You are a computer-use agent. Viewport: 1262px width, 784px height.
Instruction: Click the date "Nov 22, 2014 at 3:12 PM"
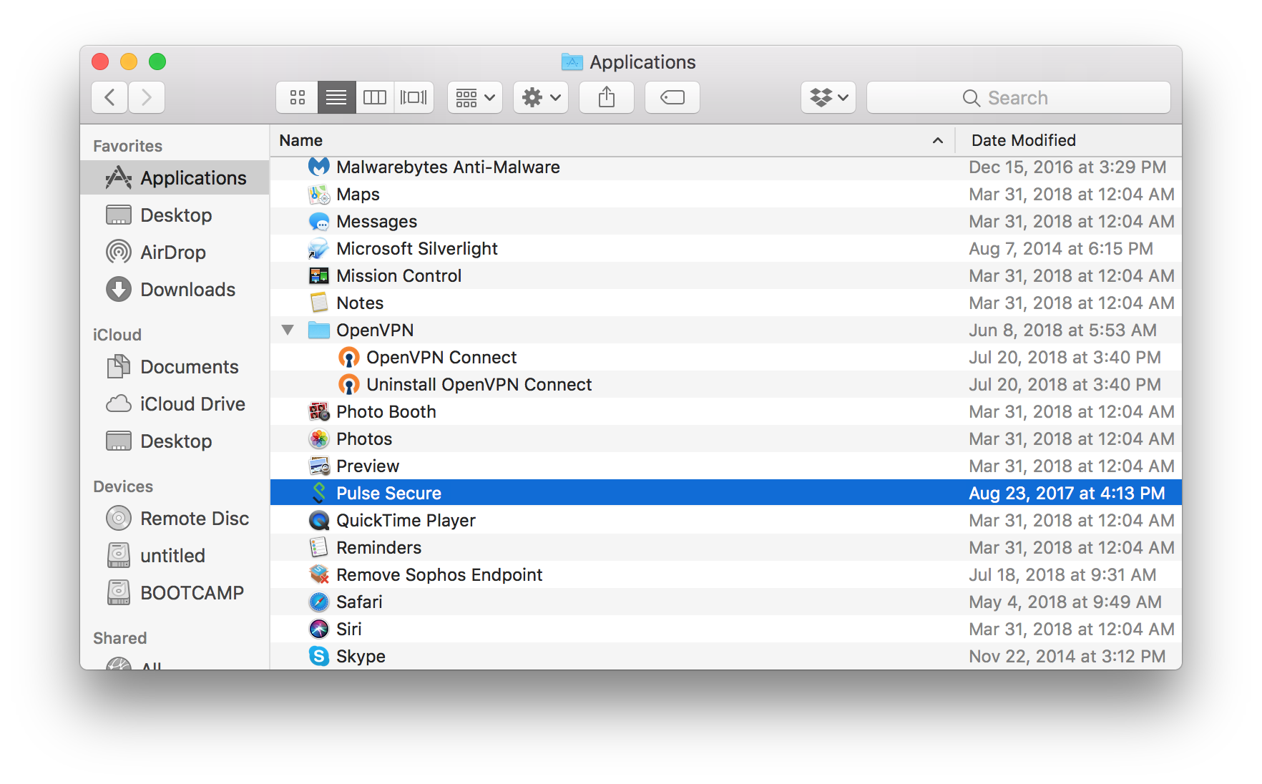click(x=1067, y=657)
